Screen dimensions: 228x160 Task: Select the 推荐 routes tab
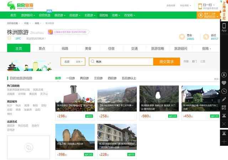point(58,78)
